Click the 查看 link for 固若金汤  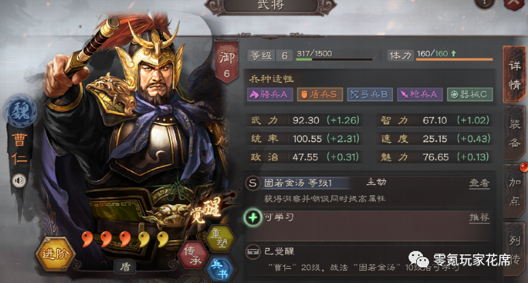click(x=480, y=183)
